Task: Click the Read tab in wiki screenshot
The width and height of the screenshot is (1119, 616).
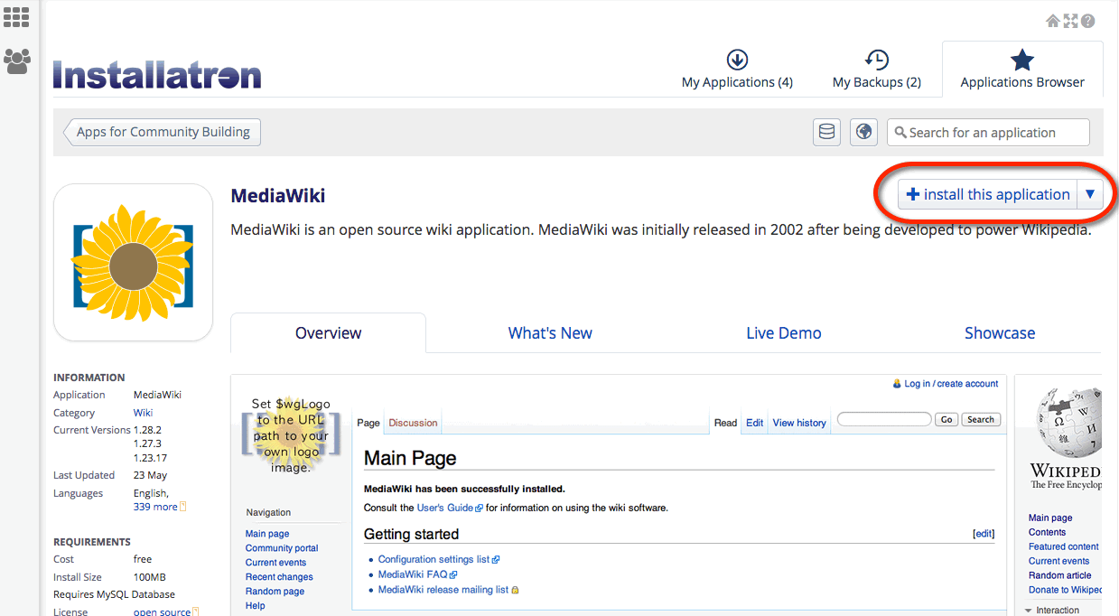Action: pyautogui.click(x=726, y=423)
